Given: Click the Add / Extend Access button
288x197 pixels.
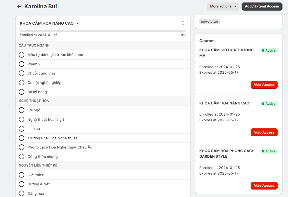Looking at the screenshot, I should 262,6.
